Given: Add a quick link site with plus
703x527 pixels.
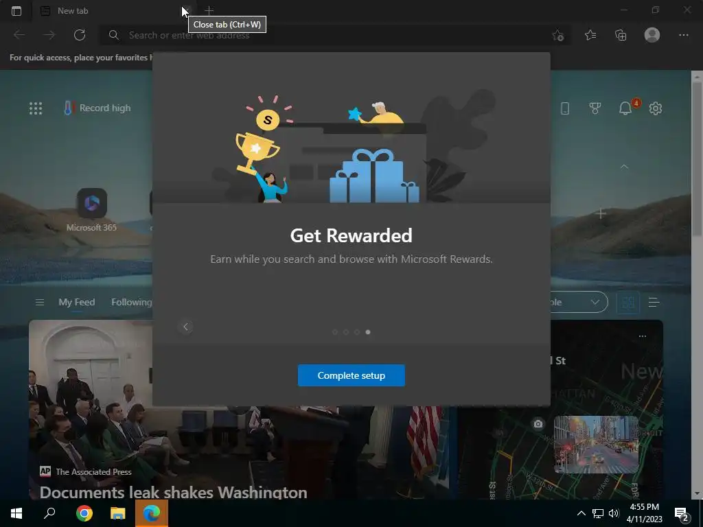Looking at the screenshot, I should [601, 214].
